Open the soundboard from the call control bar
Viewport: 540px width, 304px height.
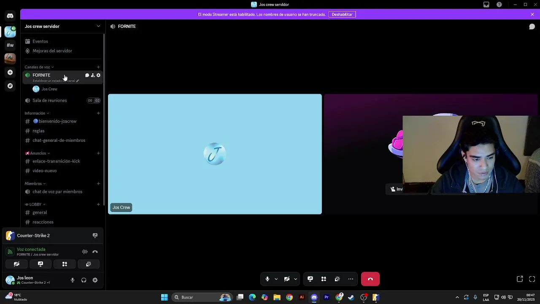tap(337, 279)
